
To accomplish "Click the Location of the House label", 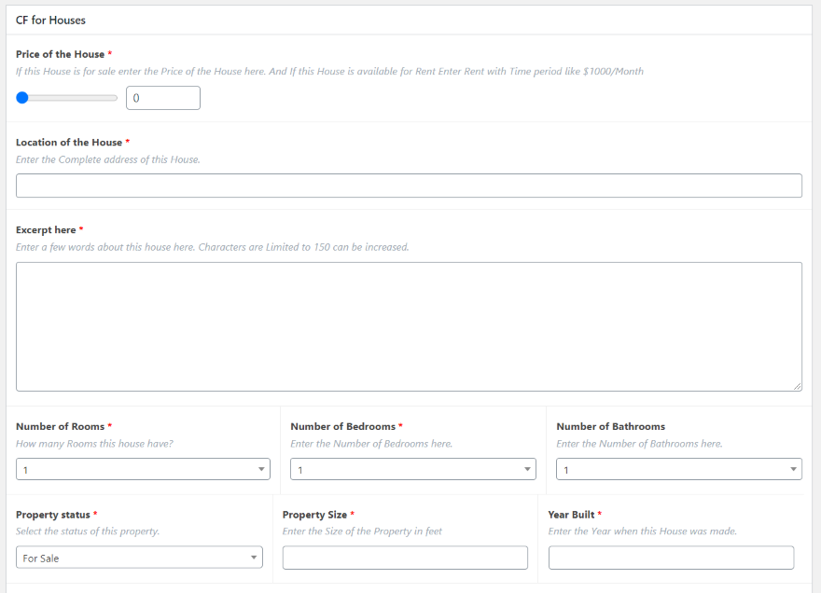I will pyautogui.click(x=69, y=143).
